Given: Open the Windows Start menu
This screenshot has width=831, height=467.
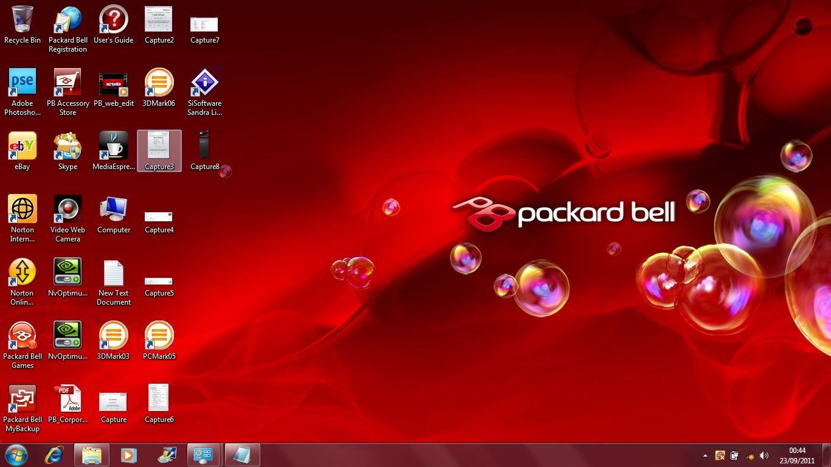Looking at the screenshot, I should (x=16, y=455).
